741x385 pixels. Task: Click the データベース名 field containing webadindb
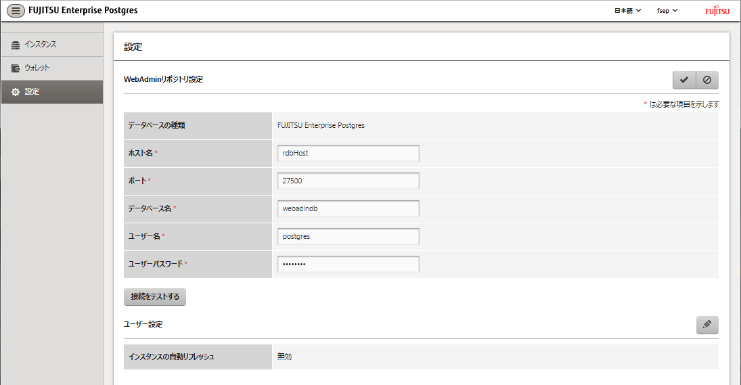348,208
